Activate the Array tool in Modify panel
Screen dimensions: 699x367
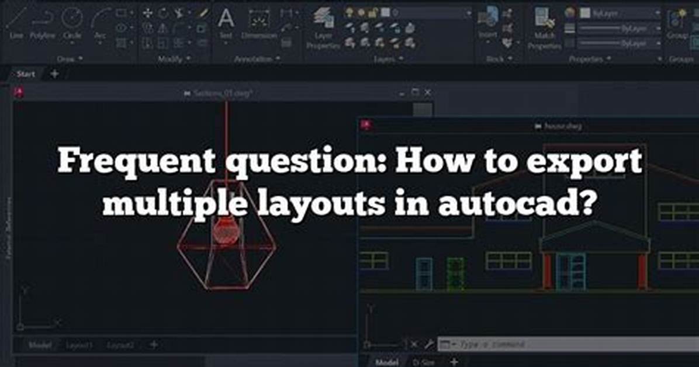point(179,43)
